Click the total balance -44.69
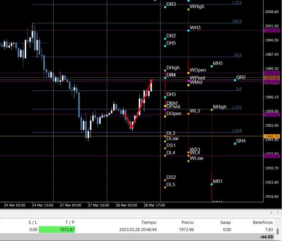 (x=266, y=237)
